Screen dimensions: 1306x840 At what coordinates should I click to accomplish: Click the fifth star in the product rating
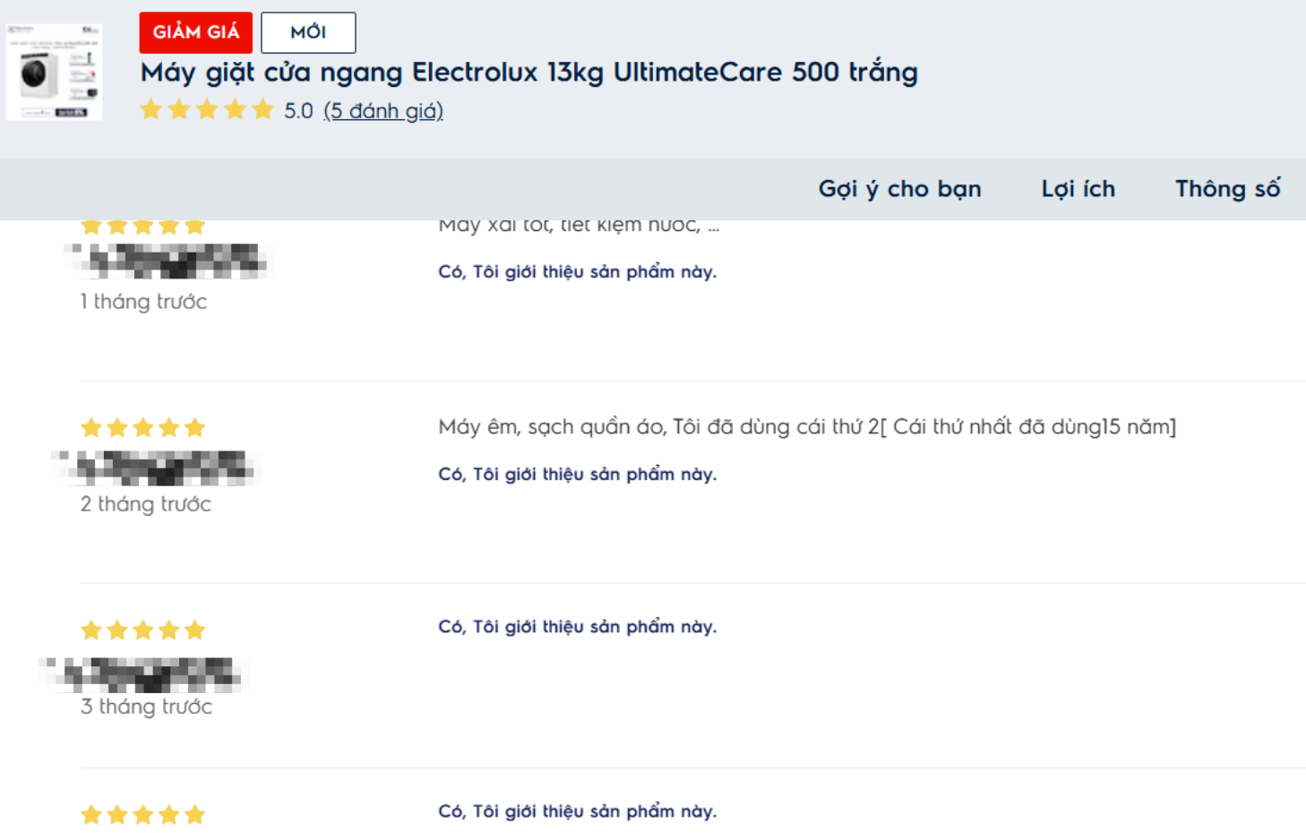pyautogui.click(x=262, y=109)
